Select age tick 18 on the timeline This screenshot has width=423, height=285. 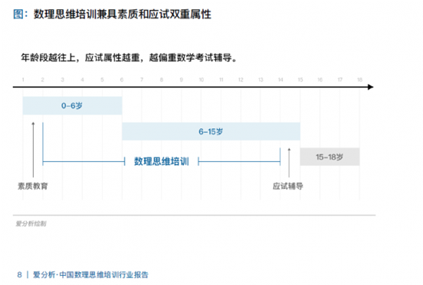[x=360, y=80]
